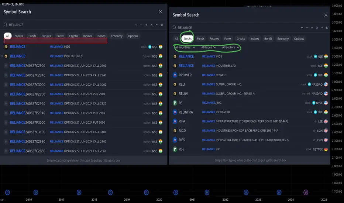This screenshot has width=344, height=203.
Task: Select All tab in left Symbol Search
Action: coord(7,36)
